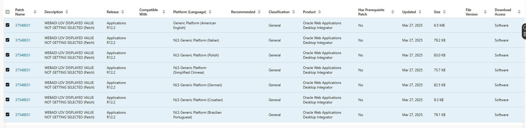Click 'Generic Platform (American English)' cell
The image size is (526, 128).
[x=194, y=25]
